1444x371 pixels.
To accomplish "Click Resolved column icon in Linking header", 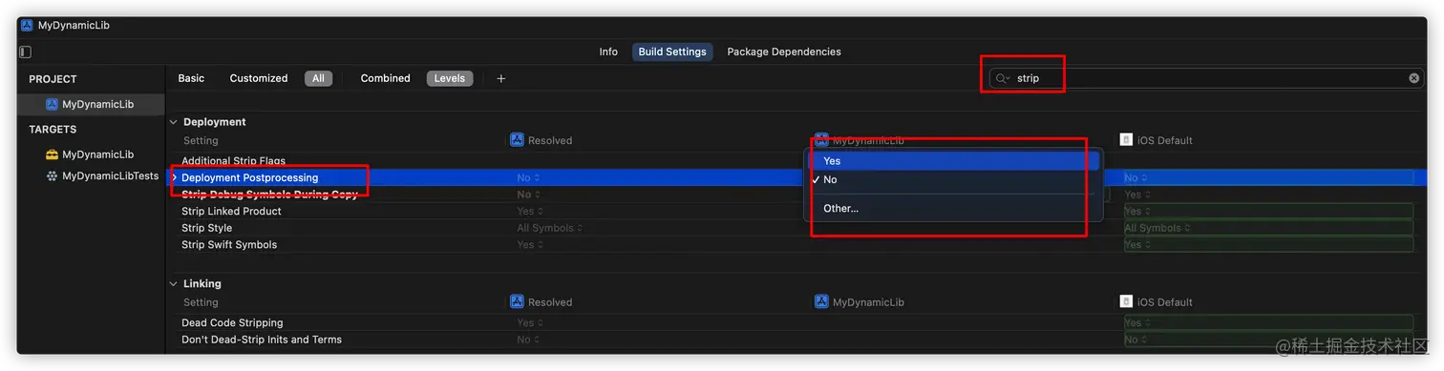I will pyautogui.click(x=517, y=301).
